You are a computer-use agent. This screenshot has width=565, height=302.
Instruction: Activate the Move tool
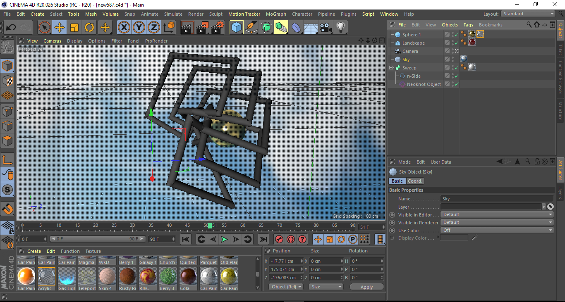click(60, 28)
